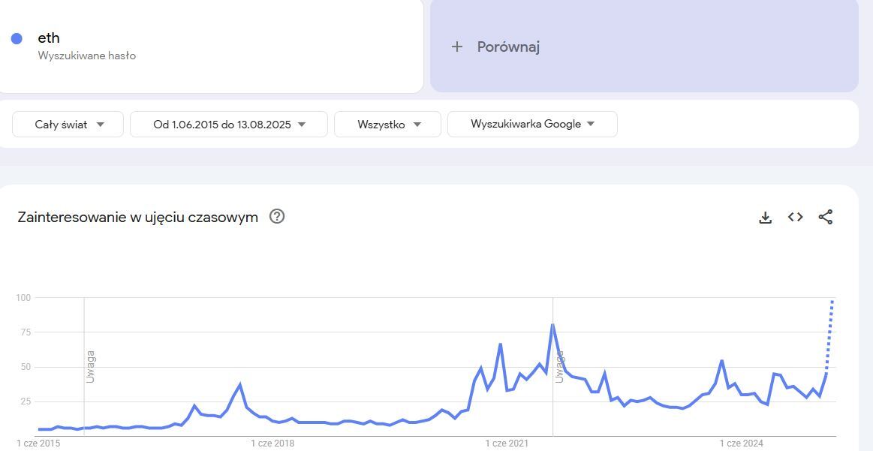Viewport: 873px width, 451px height.
Task: Open the Wszystko categories dropdown
Action: click(387, 125)
